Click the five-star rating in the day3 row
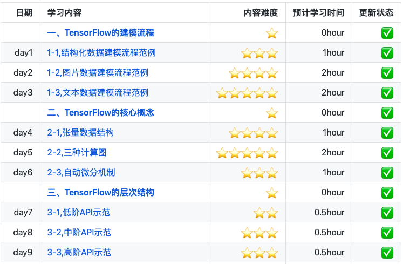Image resolution: width=403 pixels, height=264 pixels. coord(247,93)
